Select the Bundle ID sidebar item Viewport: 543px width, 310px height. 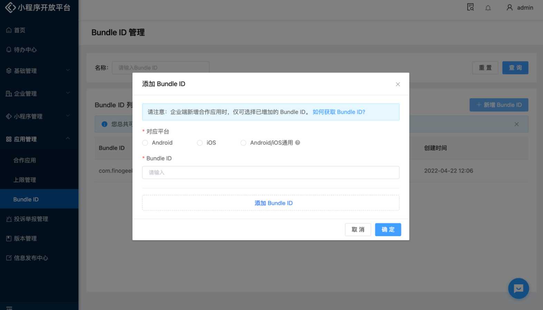pos(39,199)
